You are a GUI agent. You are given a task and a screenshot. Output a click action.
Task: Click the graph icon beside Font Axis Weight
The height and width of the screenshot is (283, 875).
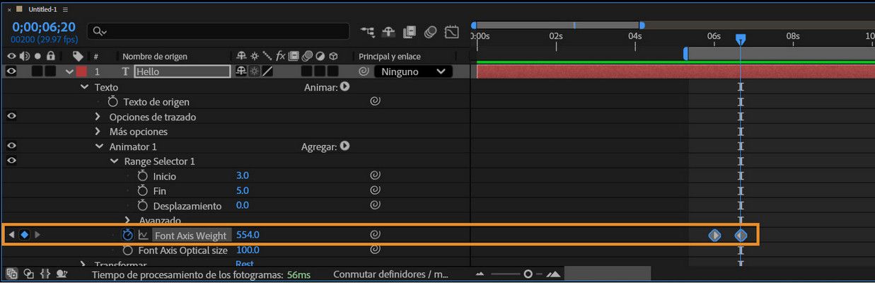(x=143, y=236)
